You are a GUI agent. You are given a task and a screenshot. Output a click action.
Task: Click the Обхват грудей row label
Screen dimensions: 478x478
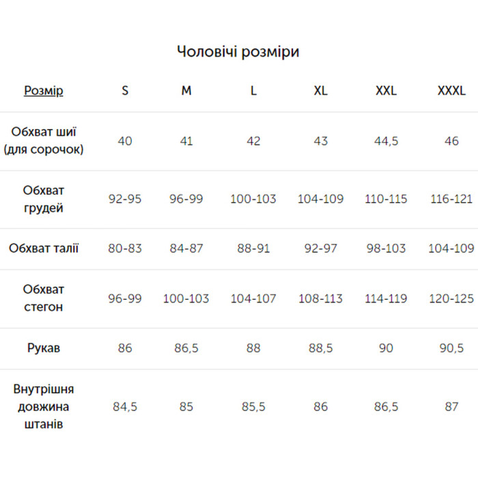pos(44,199)
